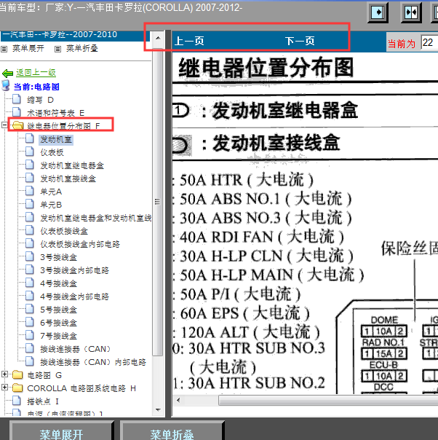Select 7号接线盒 entry
Viewport: 438px width, 440px height.
[x=58, y=336]
